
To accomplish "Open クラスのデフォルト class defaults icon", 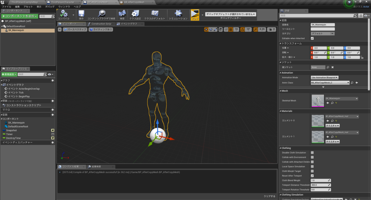I will point(155,13).
